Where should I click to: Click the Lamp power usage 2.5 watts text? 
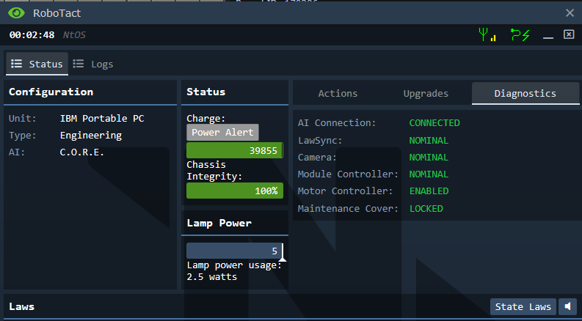(x=234, y=271)
